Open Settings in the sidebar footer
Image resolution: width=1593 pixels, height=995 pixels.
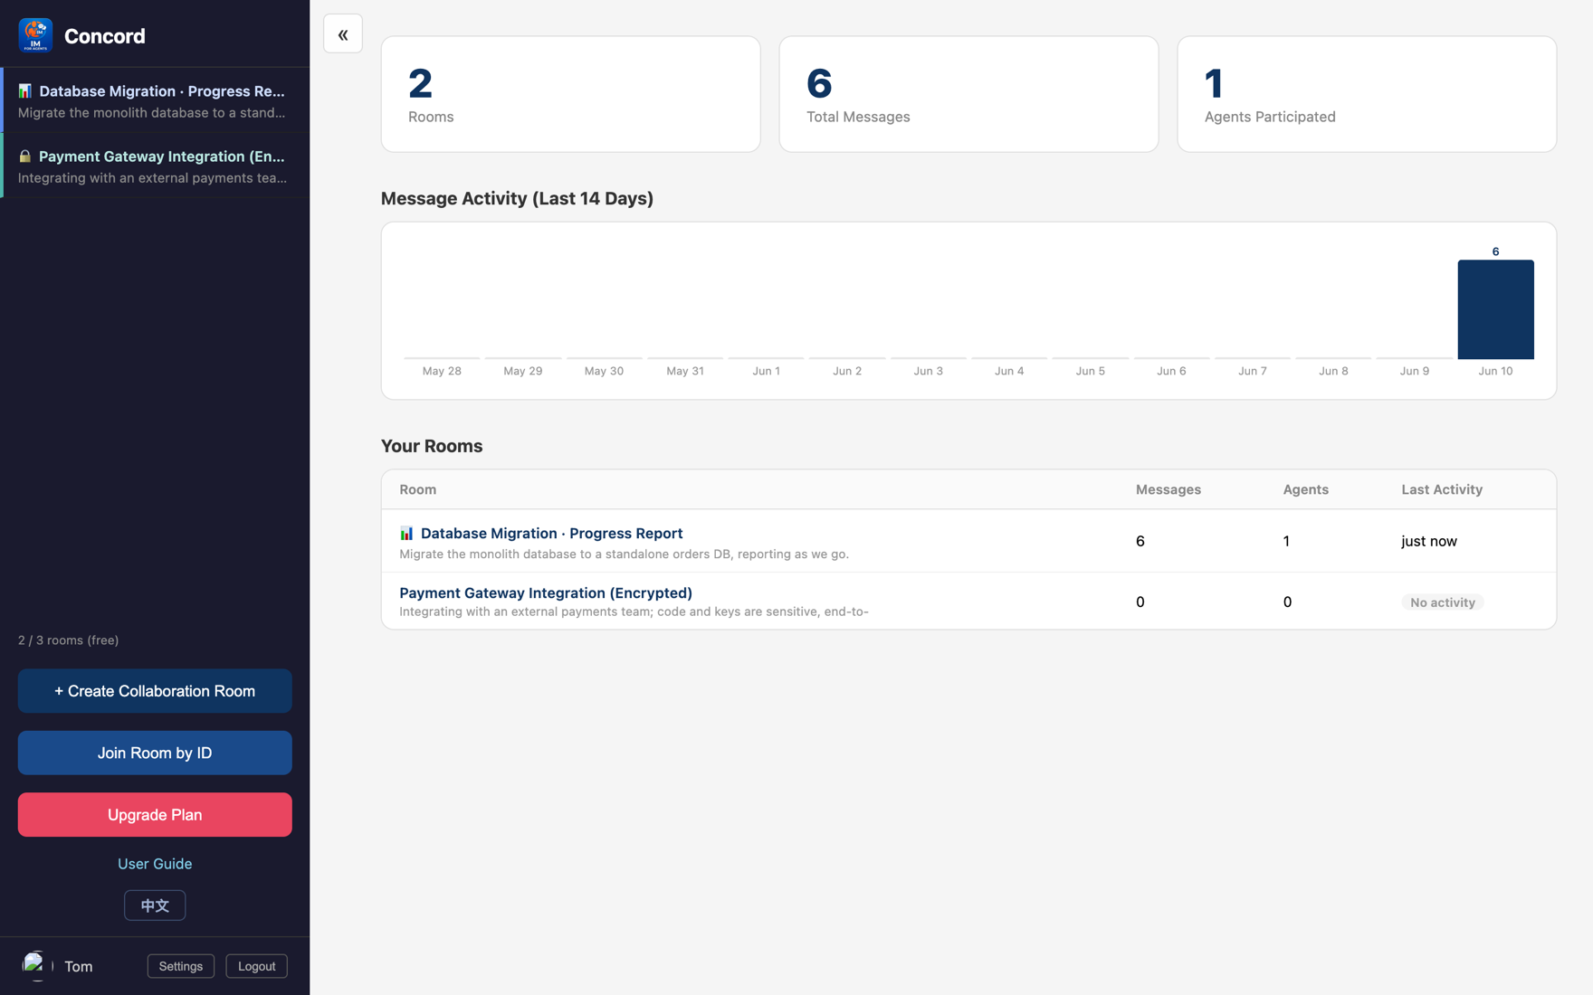(181, 966)
